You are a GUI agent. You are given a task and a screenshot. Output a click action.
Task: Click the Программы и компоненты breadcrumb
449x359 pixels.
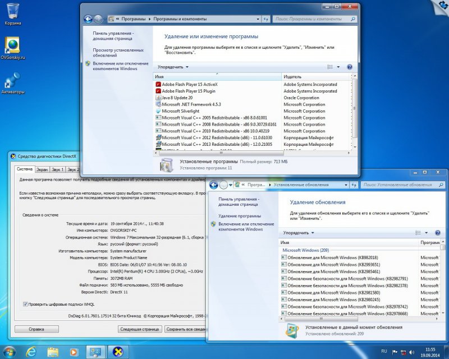(x=180, y=19)
